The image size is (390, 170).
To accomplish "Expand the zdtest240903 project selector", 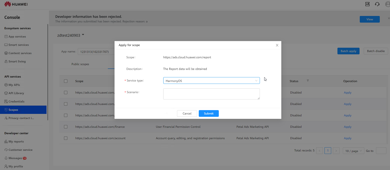I will point(71,35).
